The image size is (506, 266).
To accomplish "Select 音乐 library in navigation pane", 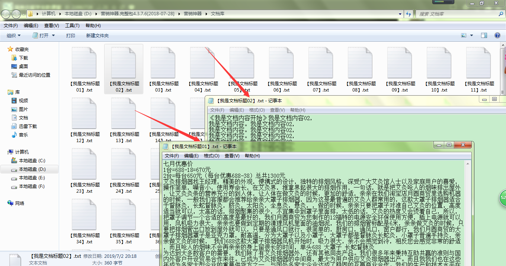I will 23,135.
